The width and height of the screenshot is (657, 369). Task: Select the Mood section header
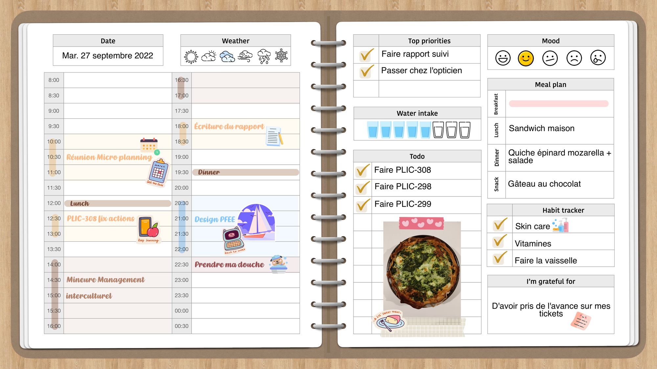click(x=551, y=41)
